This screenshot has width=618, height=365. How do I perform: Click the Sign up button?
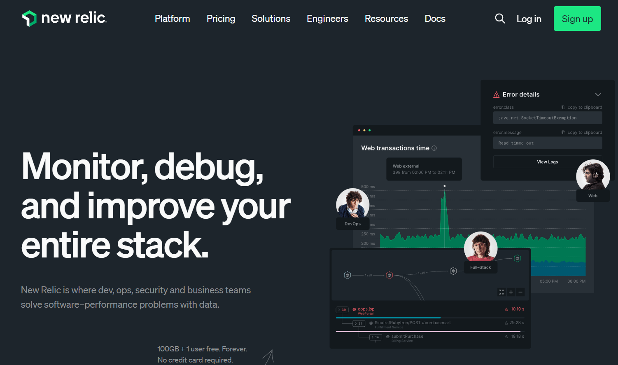tap(577, 19)
